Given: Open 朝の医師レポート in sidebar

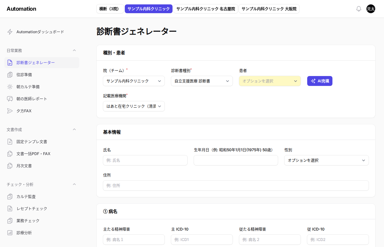Looking at the screenshot, I should click(x=42, y=99).
